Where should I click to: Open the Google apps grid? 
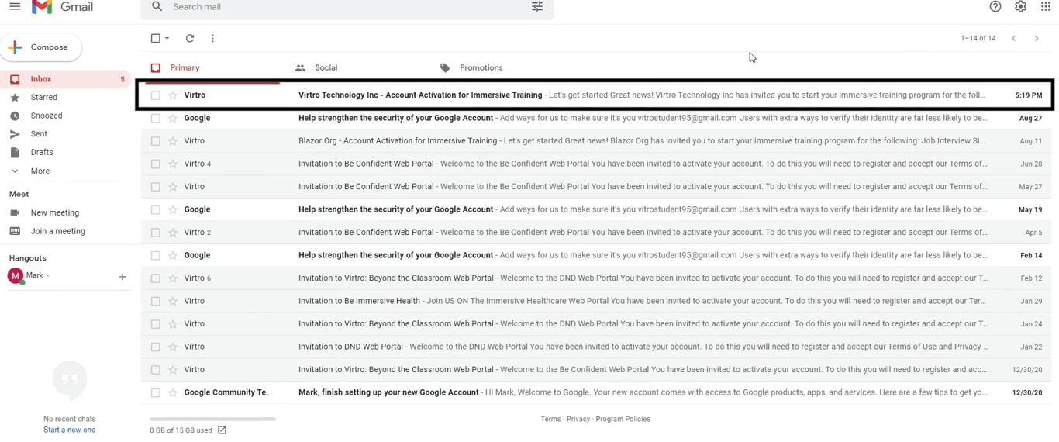point(1045,7)
